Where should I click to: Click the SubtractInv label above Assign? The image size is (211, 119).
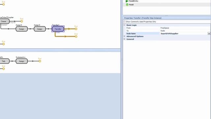[x=20, y=57]
